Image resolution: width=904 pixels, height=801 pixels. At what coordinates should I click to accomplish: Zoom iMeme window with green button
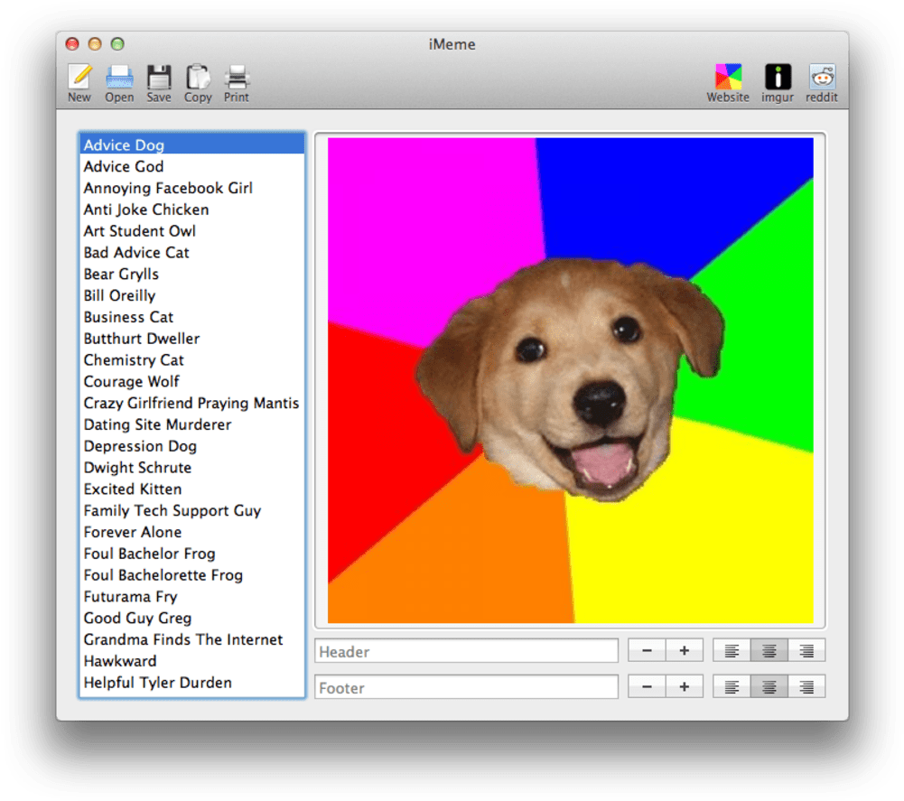pos(117,44)
